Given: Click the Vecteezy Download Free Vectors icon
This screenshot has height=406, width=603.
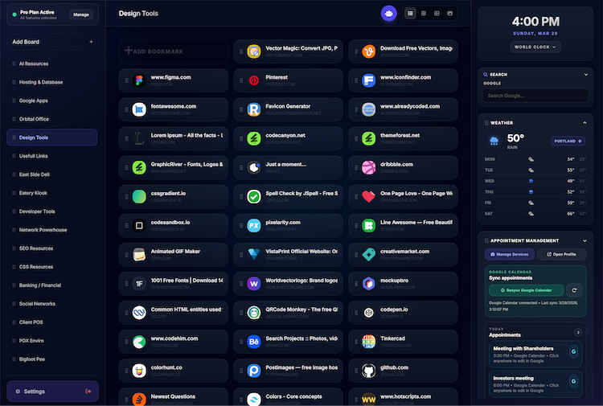Looking at the screenshot, I should [x=368, y=51].
